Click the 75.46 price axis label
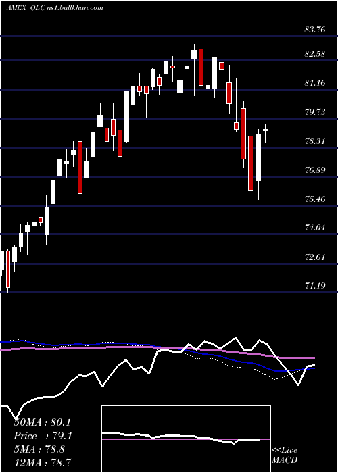Screen dimensions: 338x473 pos(316,199)
